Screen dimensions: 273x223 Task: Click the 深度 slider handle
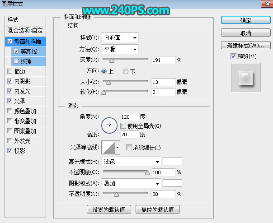[112, 60]
